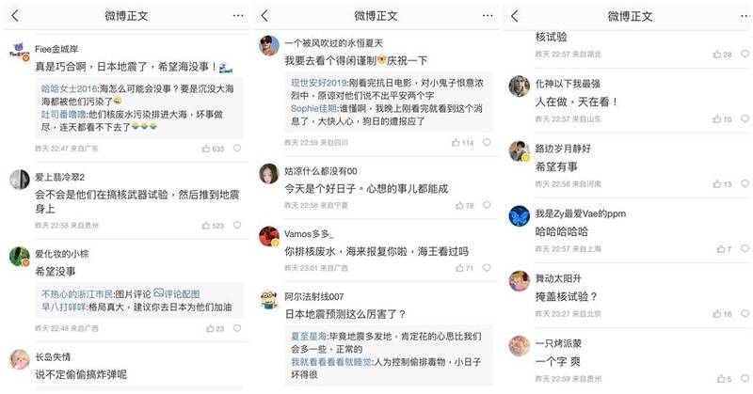Go back from the rightmost Weibo post panel
Viewport: 753px width, 394px height.
click(x=514, y=16)
